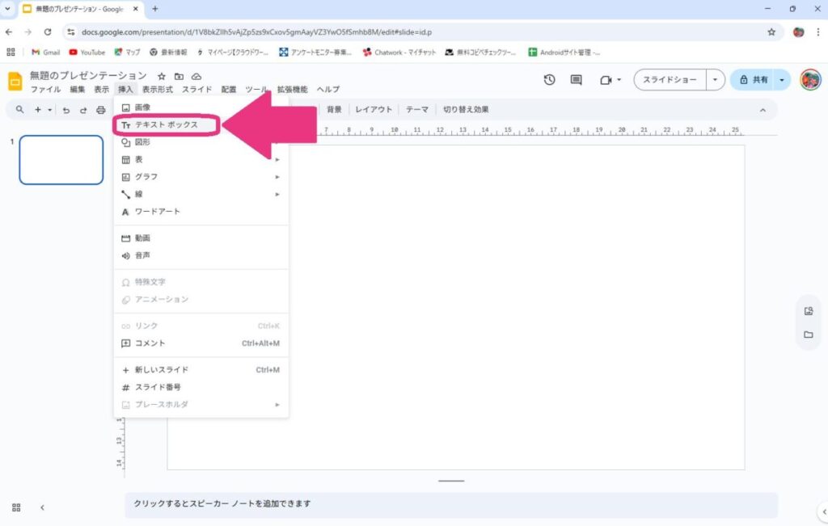Select テキスト ボックス menu entry
828x526 pixels.
pos(201,124)
